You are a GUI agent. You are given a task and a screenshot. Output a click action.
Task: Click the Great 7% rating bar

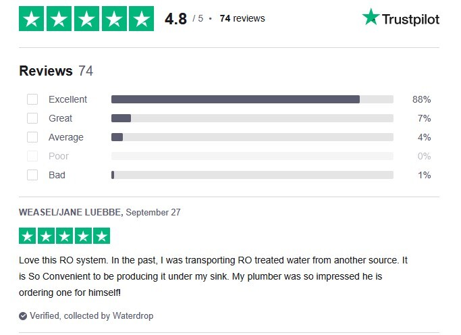click(252, 118)
